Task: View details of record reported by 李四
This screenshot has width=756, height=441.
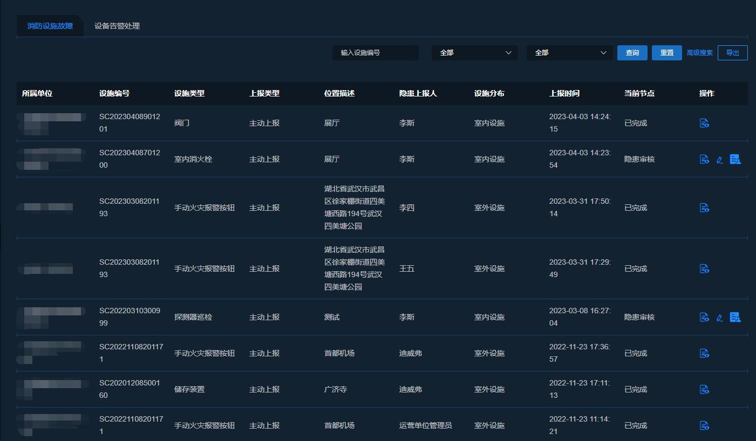Action: (x=704, y=208)
